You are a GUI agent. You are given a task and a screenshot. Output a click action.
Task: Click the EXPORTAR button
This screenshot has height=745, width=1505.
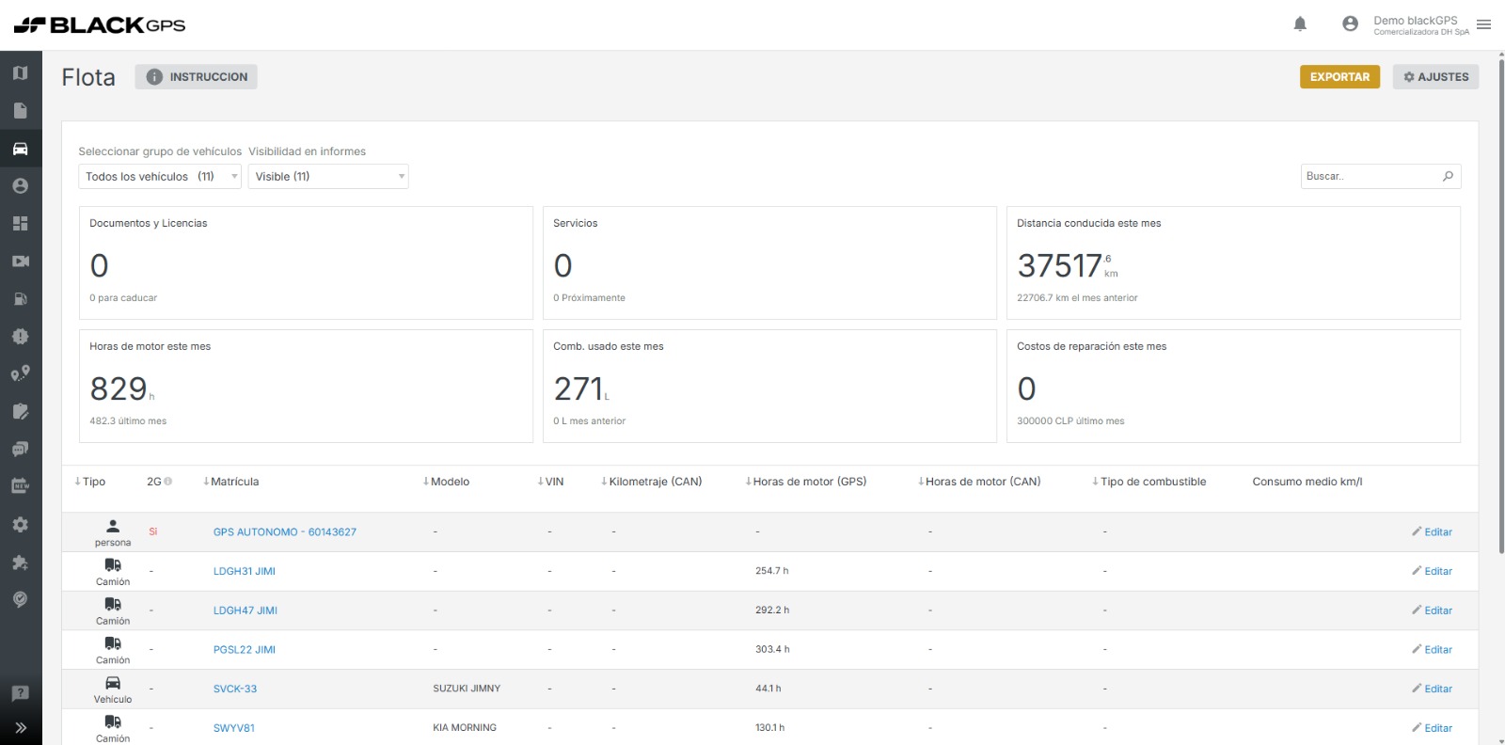click(x=1339, y=77)
